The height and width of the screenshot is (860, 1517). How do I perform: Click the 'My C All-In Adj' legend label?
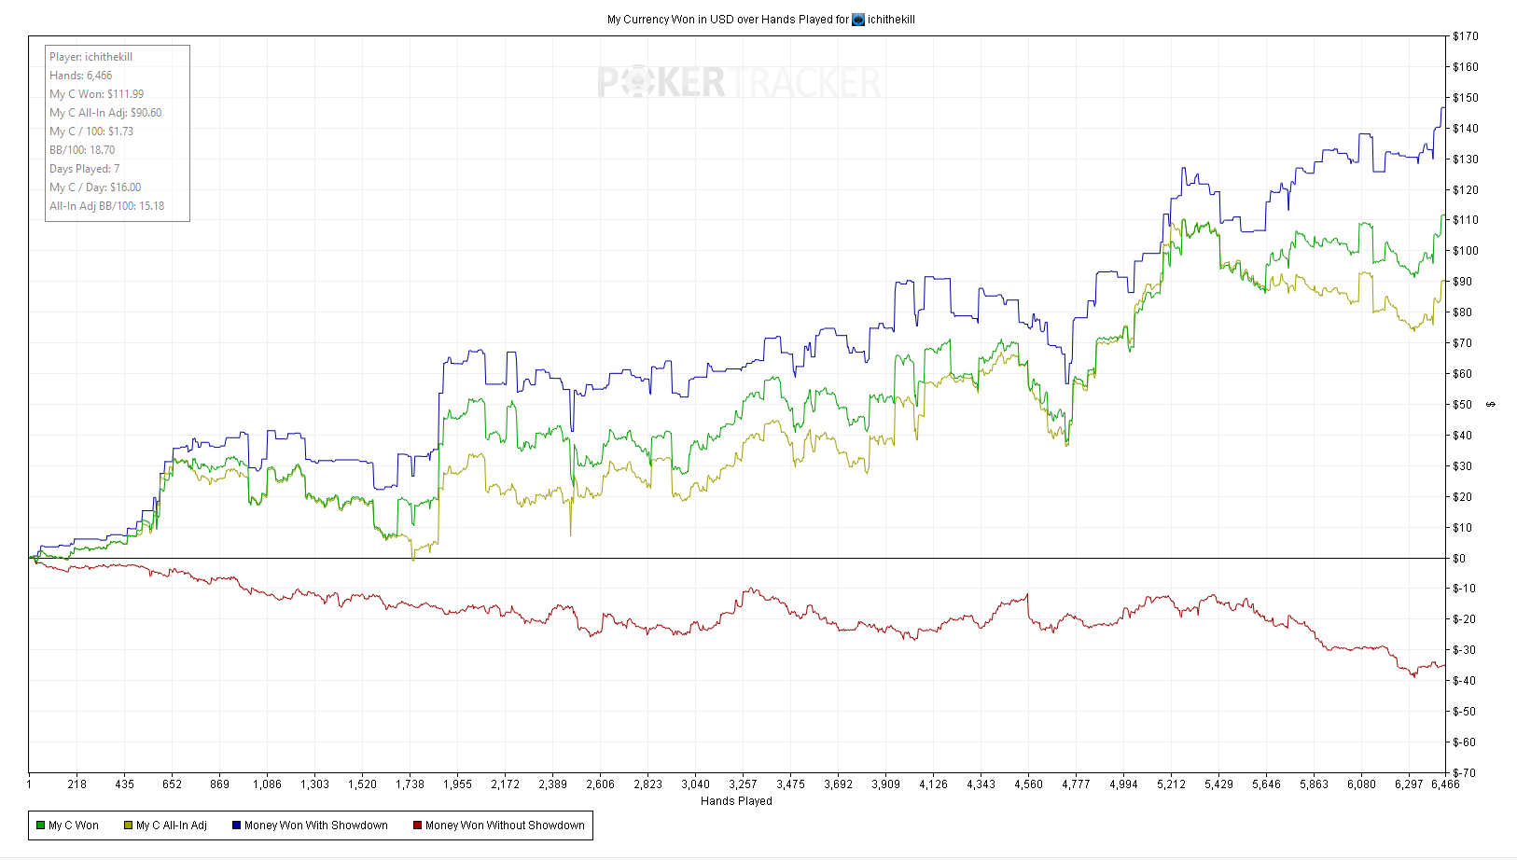coord(172,825)
